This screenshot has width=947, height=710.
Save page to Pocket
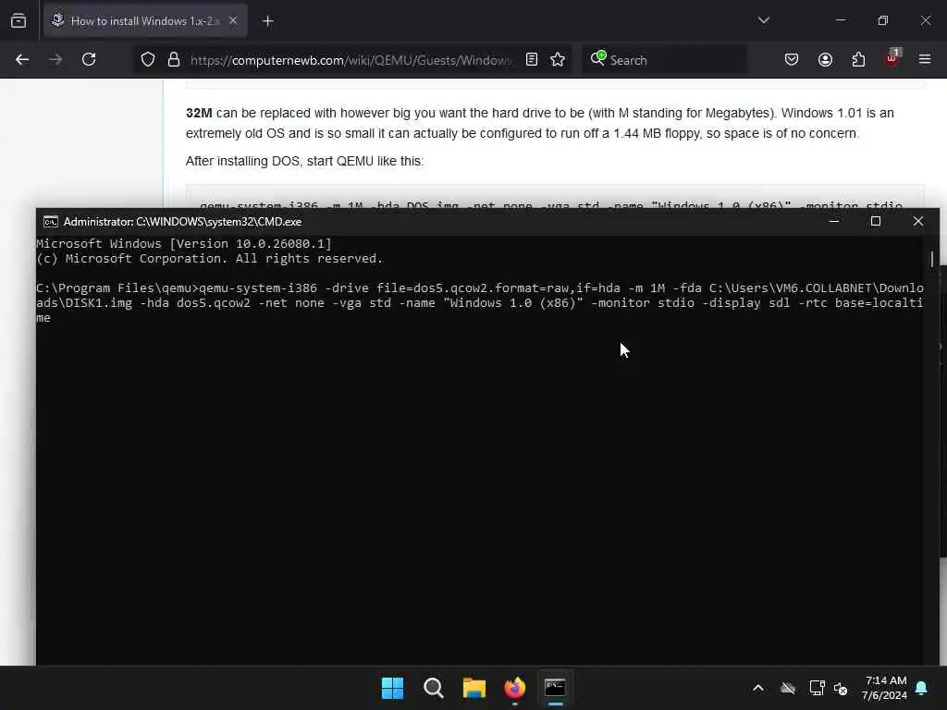click(792, 60)
